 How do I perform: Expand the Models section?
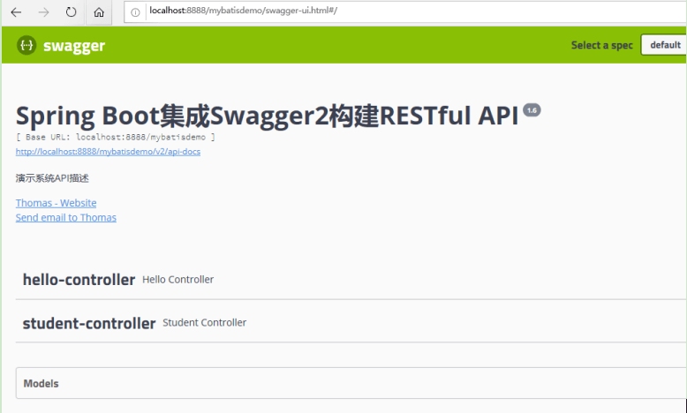pyautogui.click(x=351, y=383)
